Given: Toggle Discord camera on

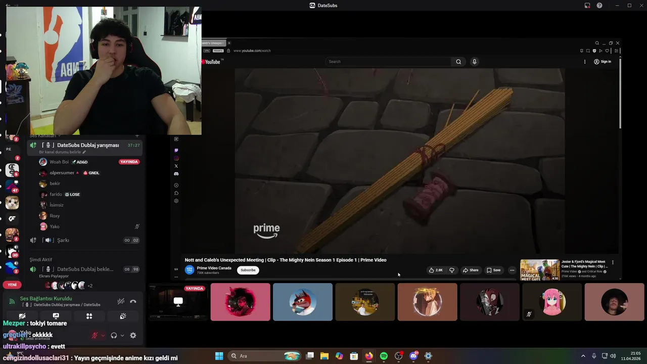Looking at the screenshot, I should point(22,316).
